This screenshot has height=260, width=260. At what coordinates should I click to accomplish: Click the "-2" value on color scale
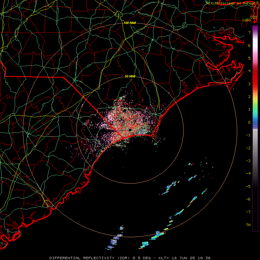coord(248,148)
